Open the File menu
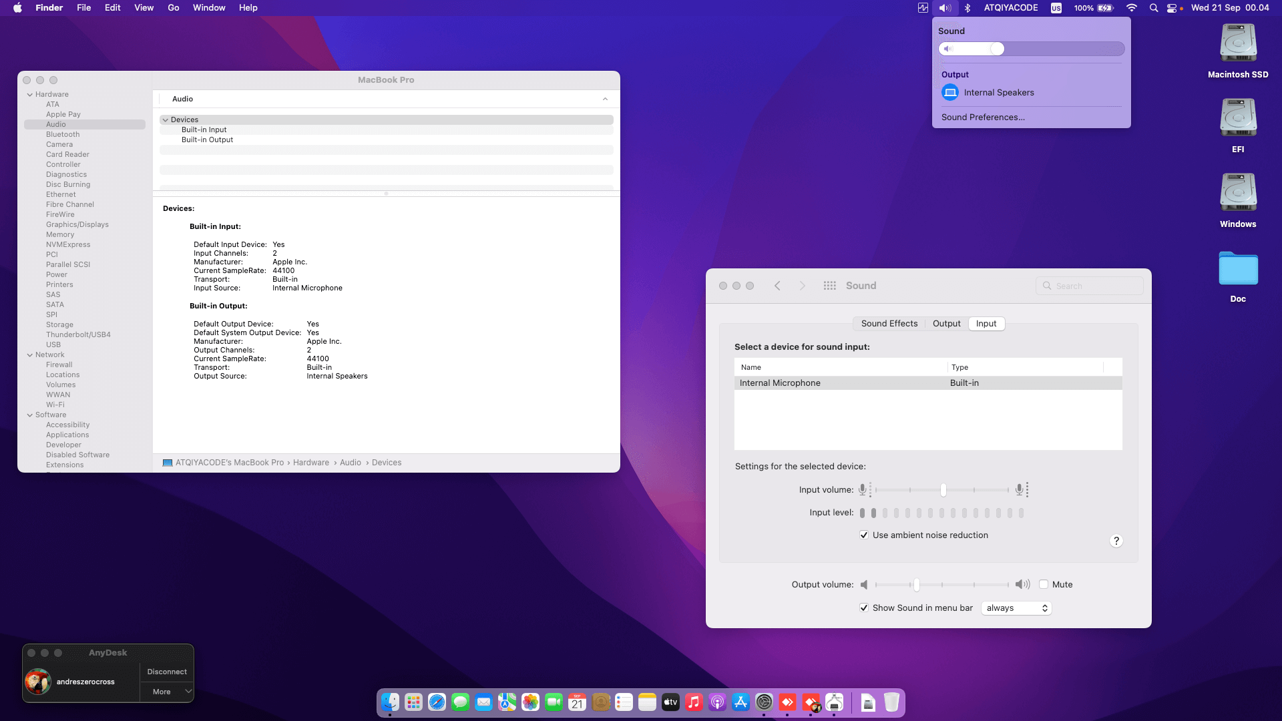Viewport: 1282px width, 721px height. coord(84,8)
